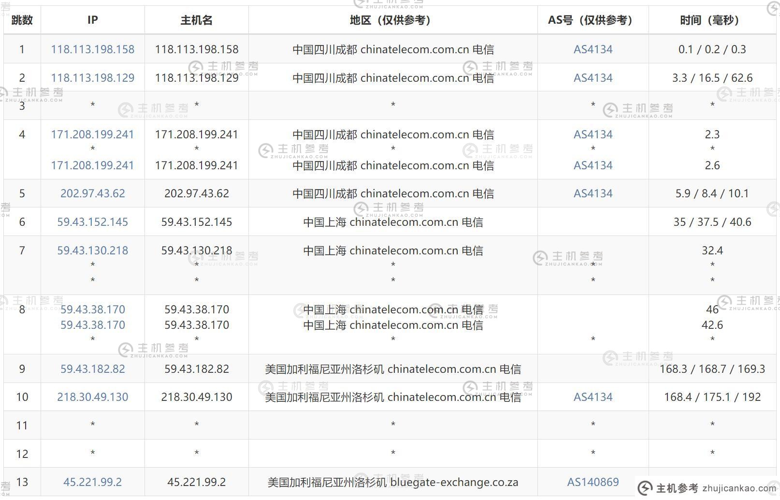Select time value 32.4 in hop 7
The width and height of the screenshot is (780, 500).
712,250
